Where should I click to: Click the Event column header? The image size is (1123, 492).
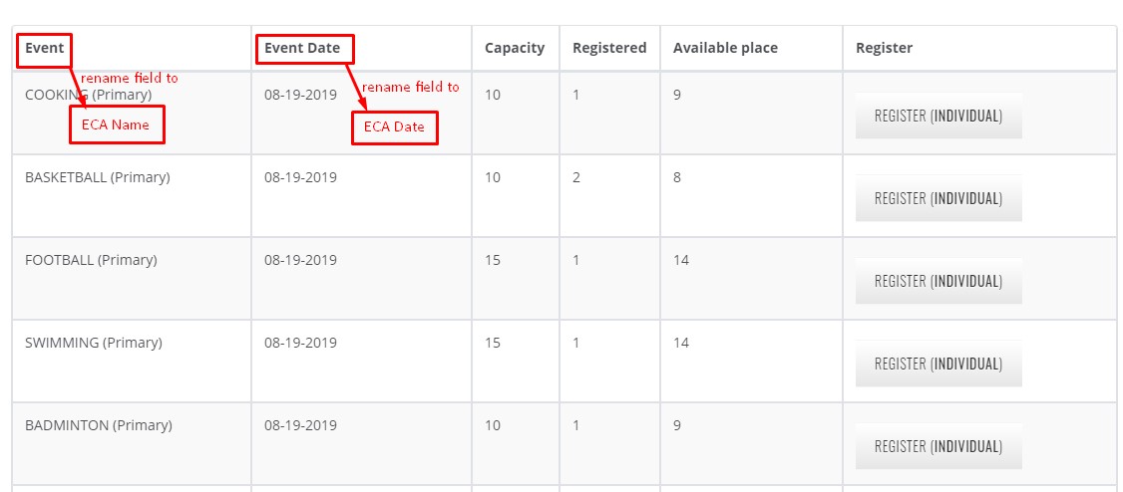45,48
